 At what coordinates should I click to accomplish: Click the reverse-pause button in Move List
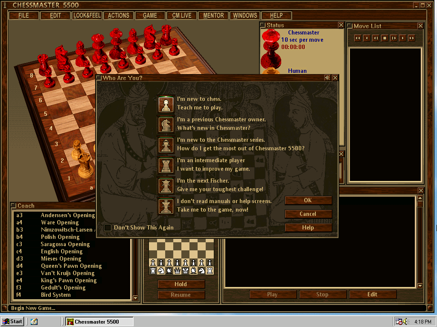[376, 38]
